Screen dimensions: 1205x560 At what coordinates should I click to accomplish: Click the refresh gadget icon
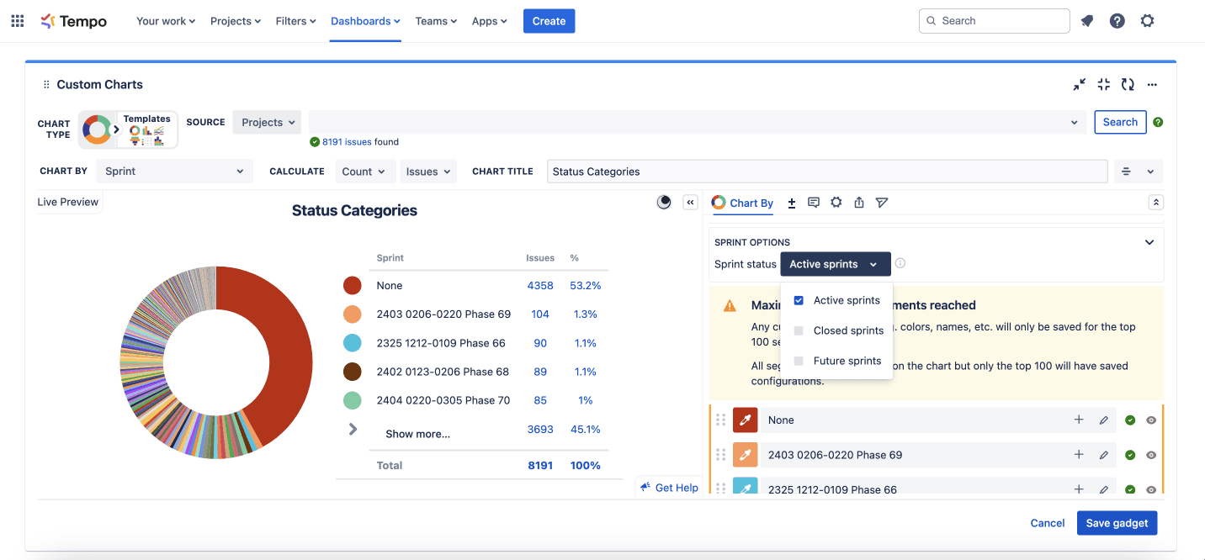tap(1128, 84)
